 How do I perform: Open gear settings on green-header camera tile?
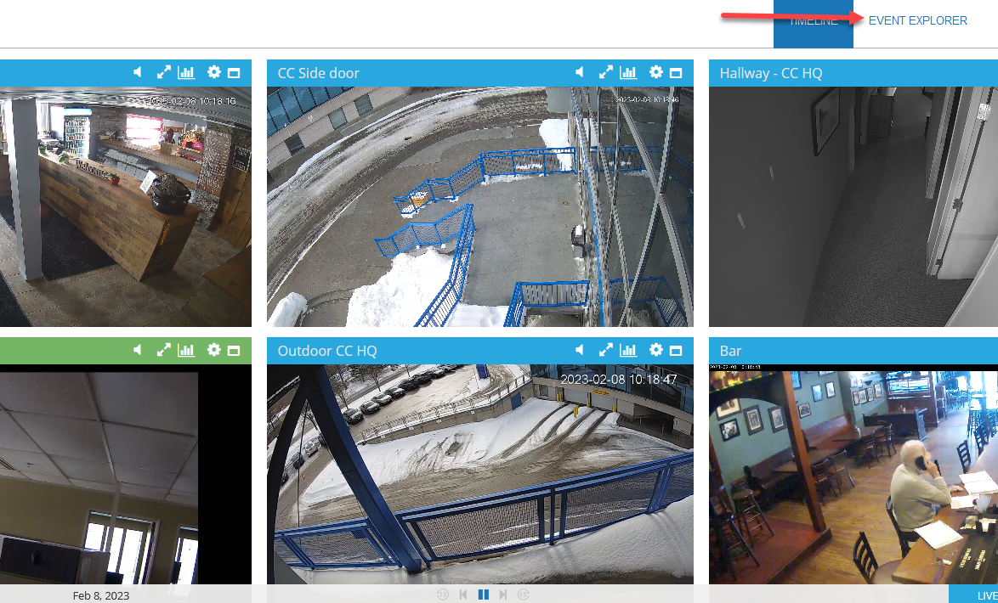(214, 349)
